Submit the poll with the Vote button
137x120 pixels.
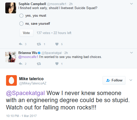click(x=26, y=33)
